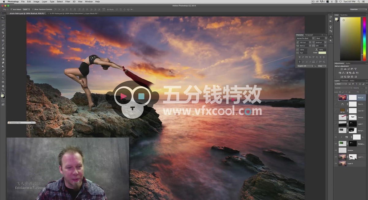Open the Apple menu
Screen dimensions: 368x200
pyautogui.click(x=4, y=2)
